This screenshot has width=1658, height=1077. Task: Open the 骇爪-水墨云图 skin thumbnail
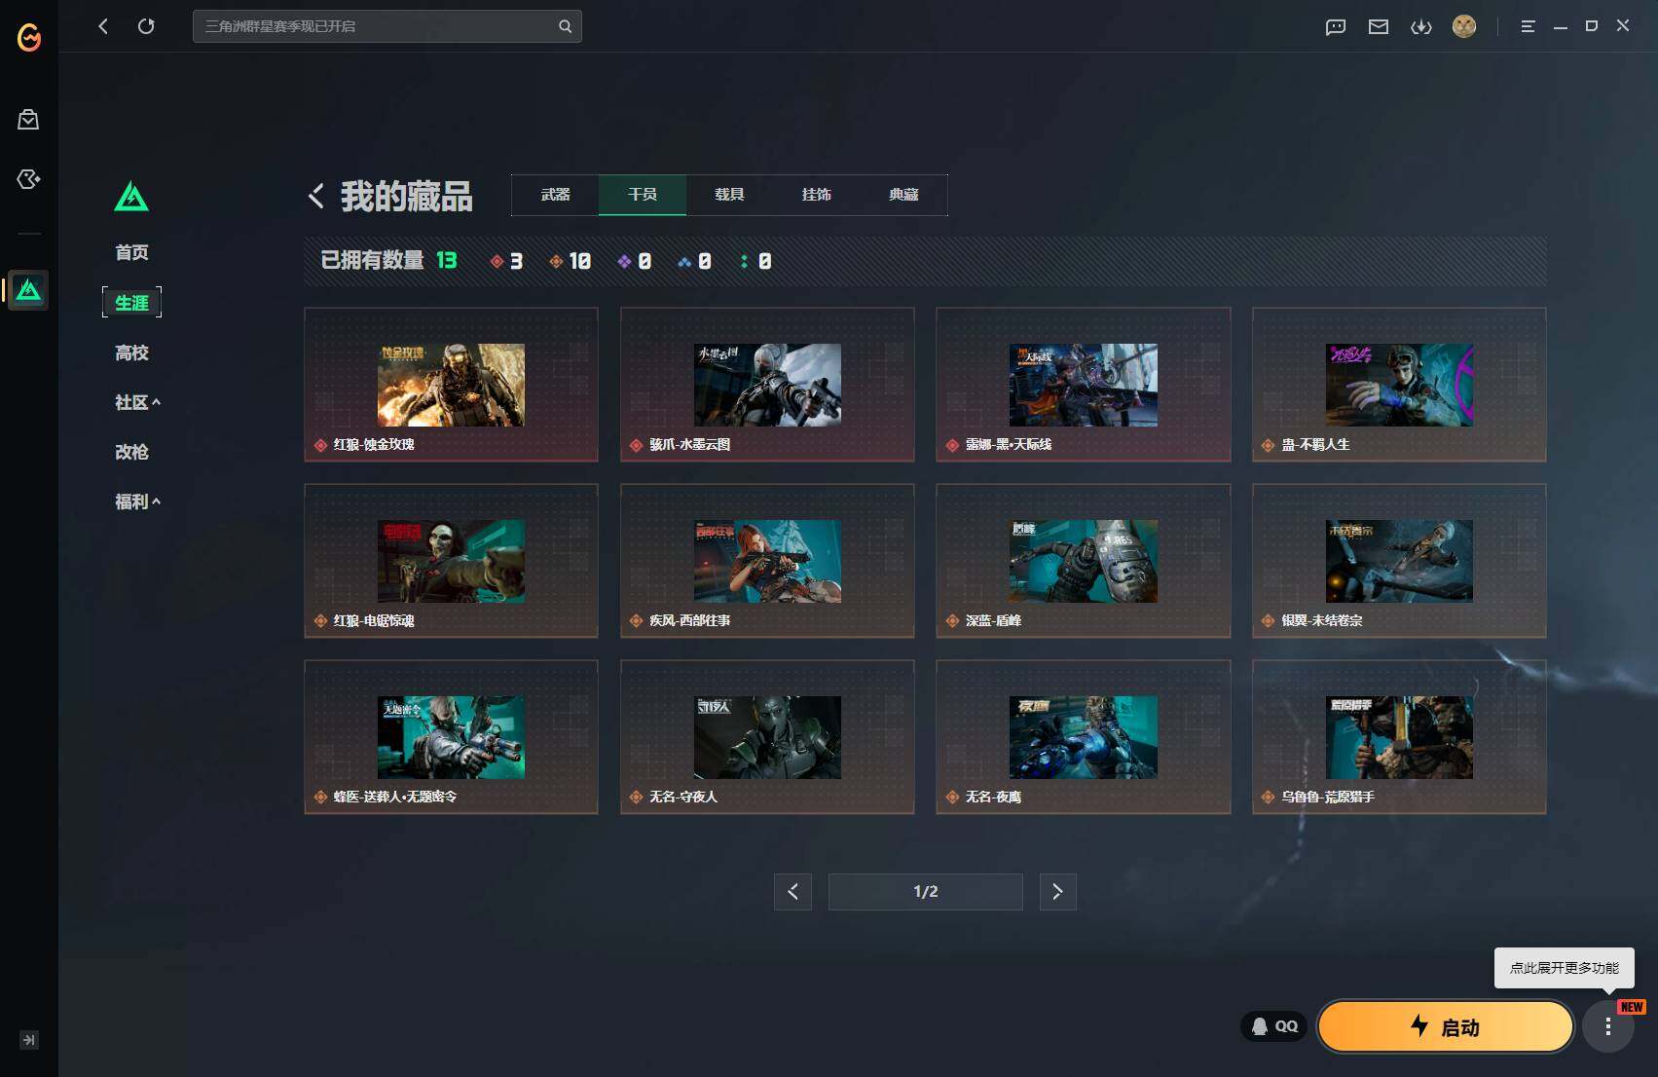767,385
